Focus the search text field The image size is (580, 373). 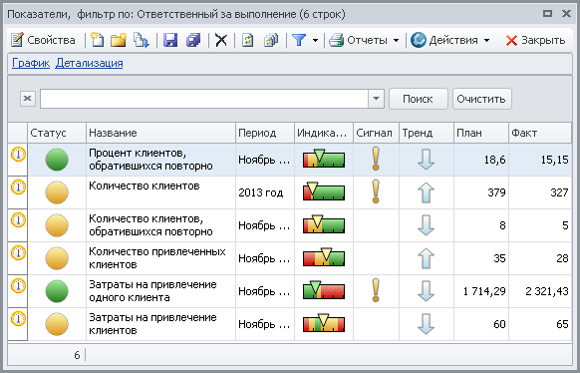pyautogui.click(x=204, y=99)
